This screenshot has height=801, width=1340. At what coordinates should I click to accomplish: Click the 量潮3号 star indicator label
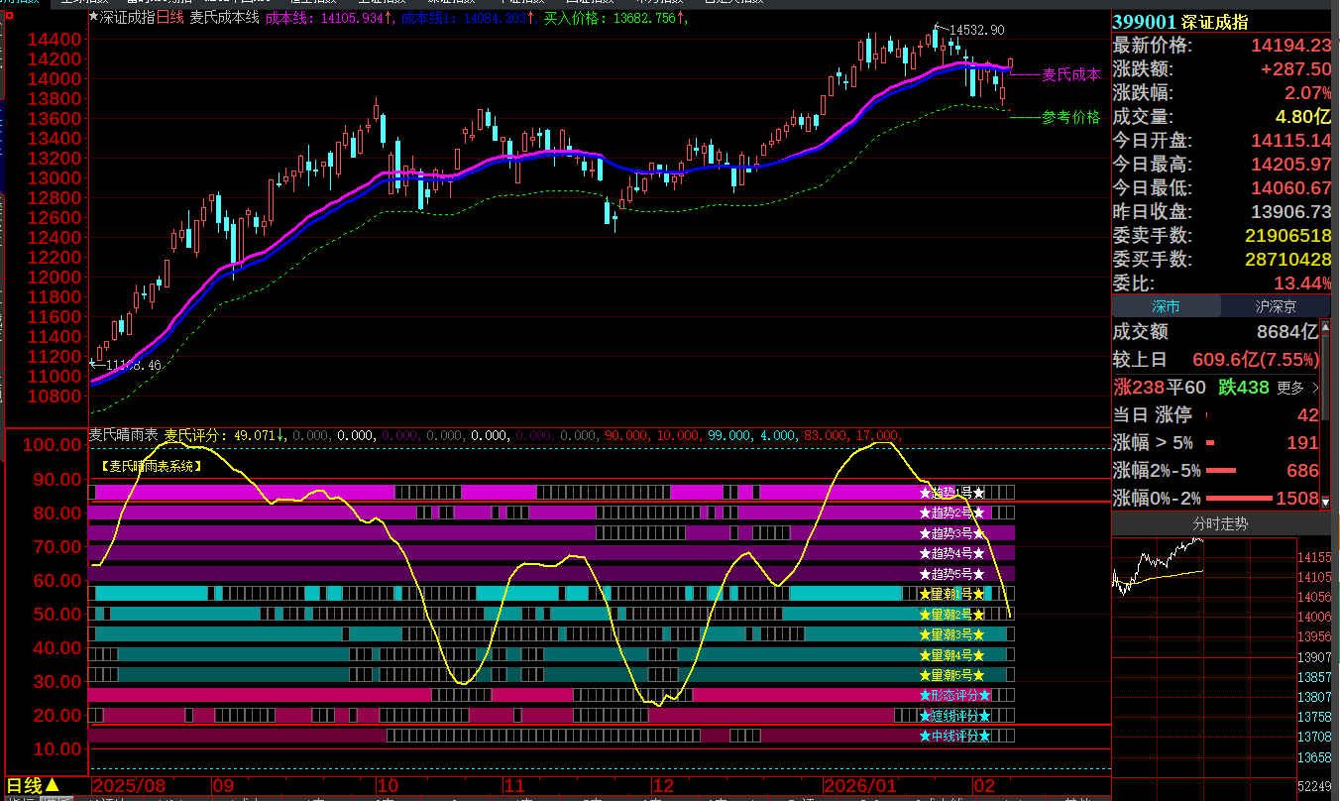pos(951,634)
